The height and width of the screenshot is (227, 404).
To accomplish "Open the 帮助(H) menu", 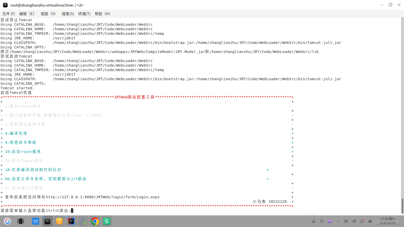I will tap(103, 14).
